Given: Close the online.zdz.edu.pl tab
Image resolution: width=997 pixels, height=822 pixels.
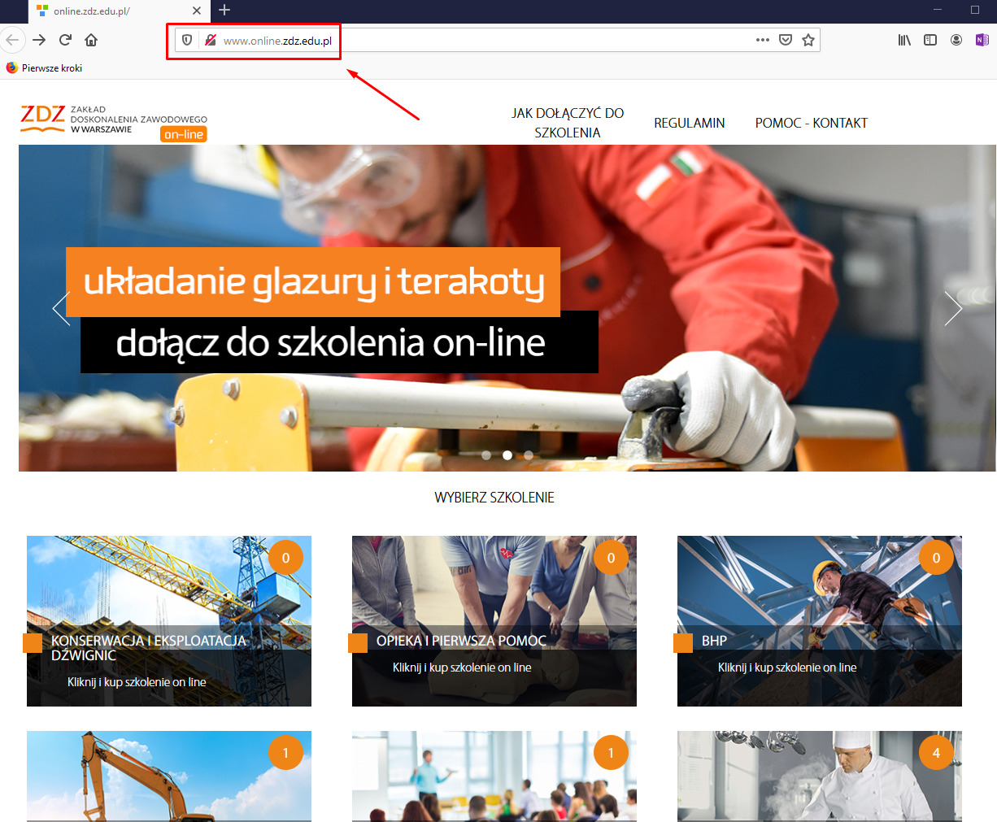Looking at the screenshot, I should coord(198,11).
